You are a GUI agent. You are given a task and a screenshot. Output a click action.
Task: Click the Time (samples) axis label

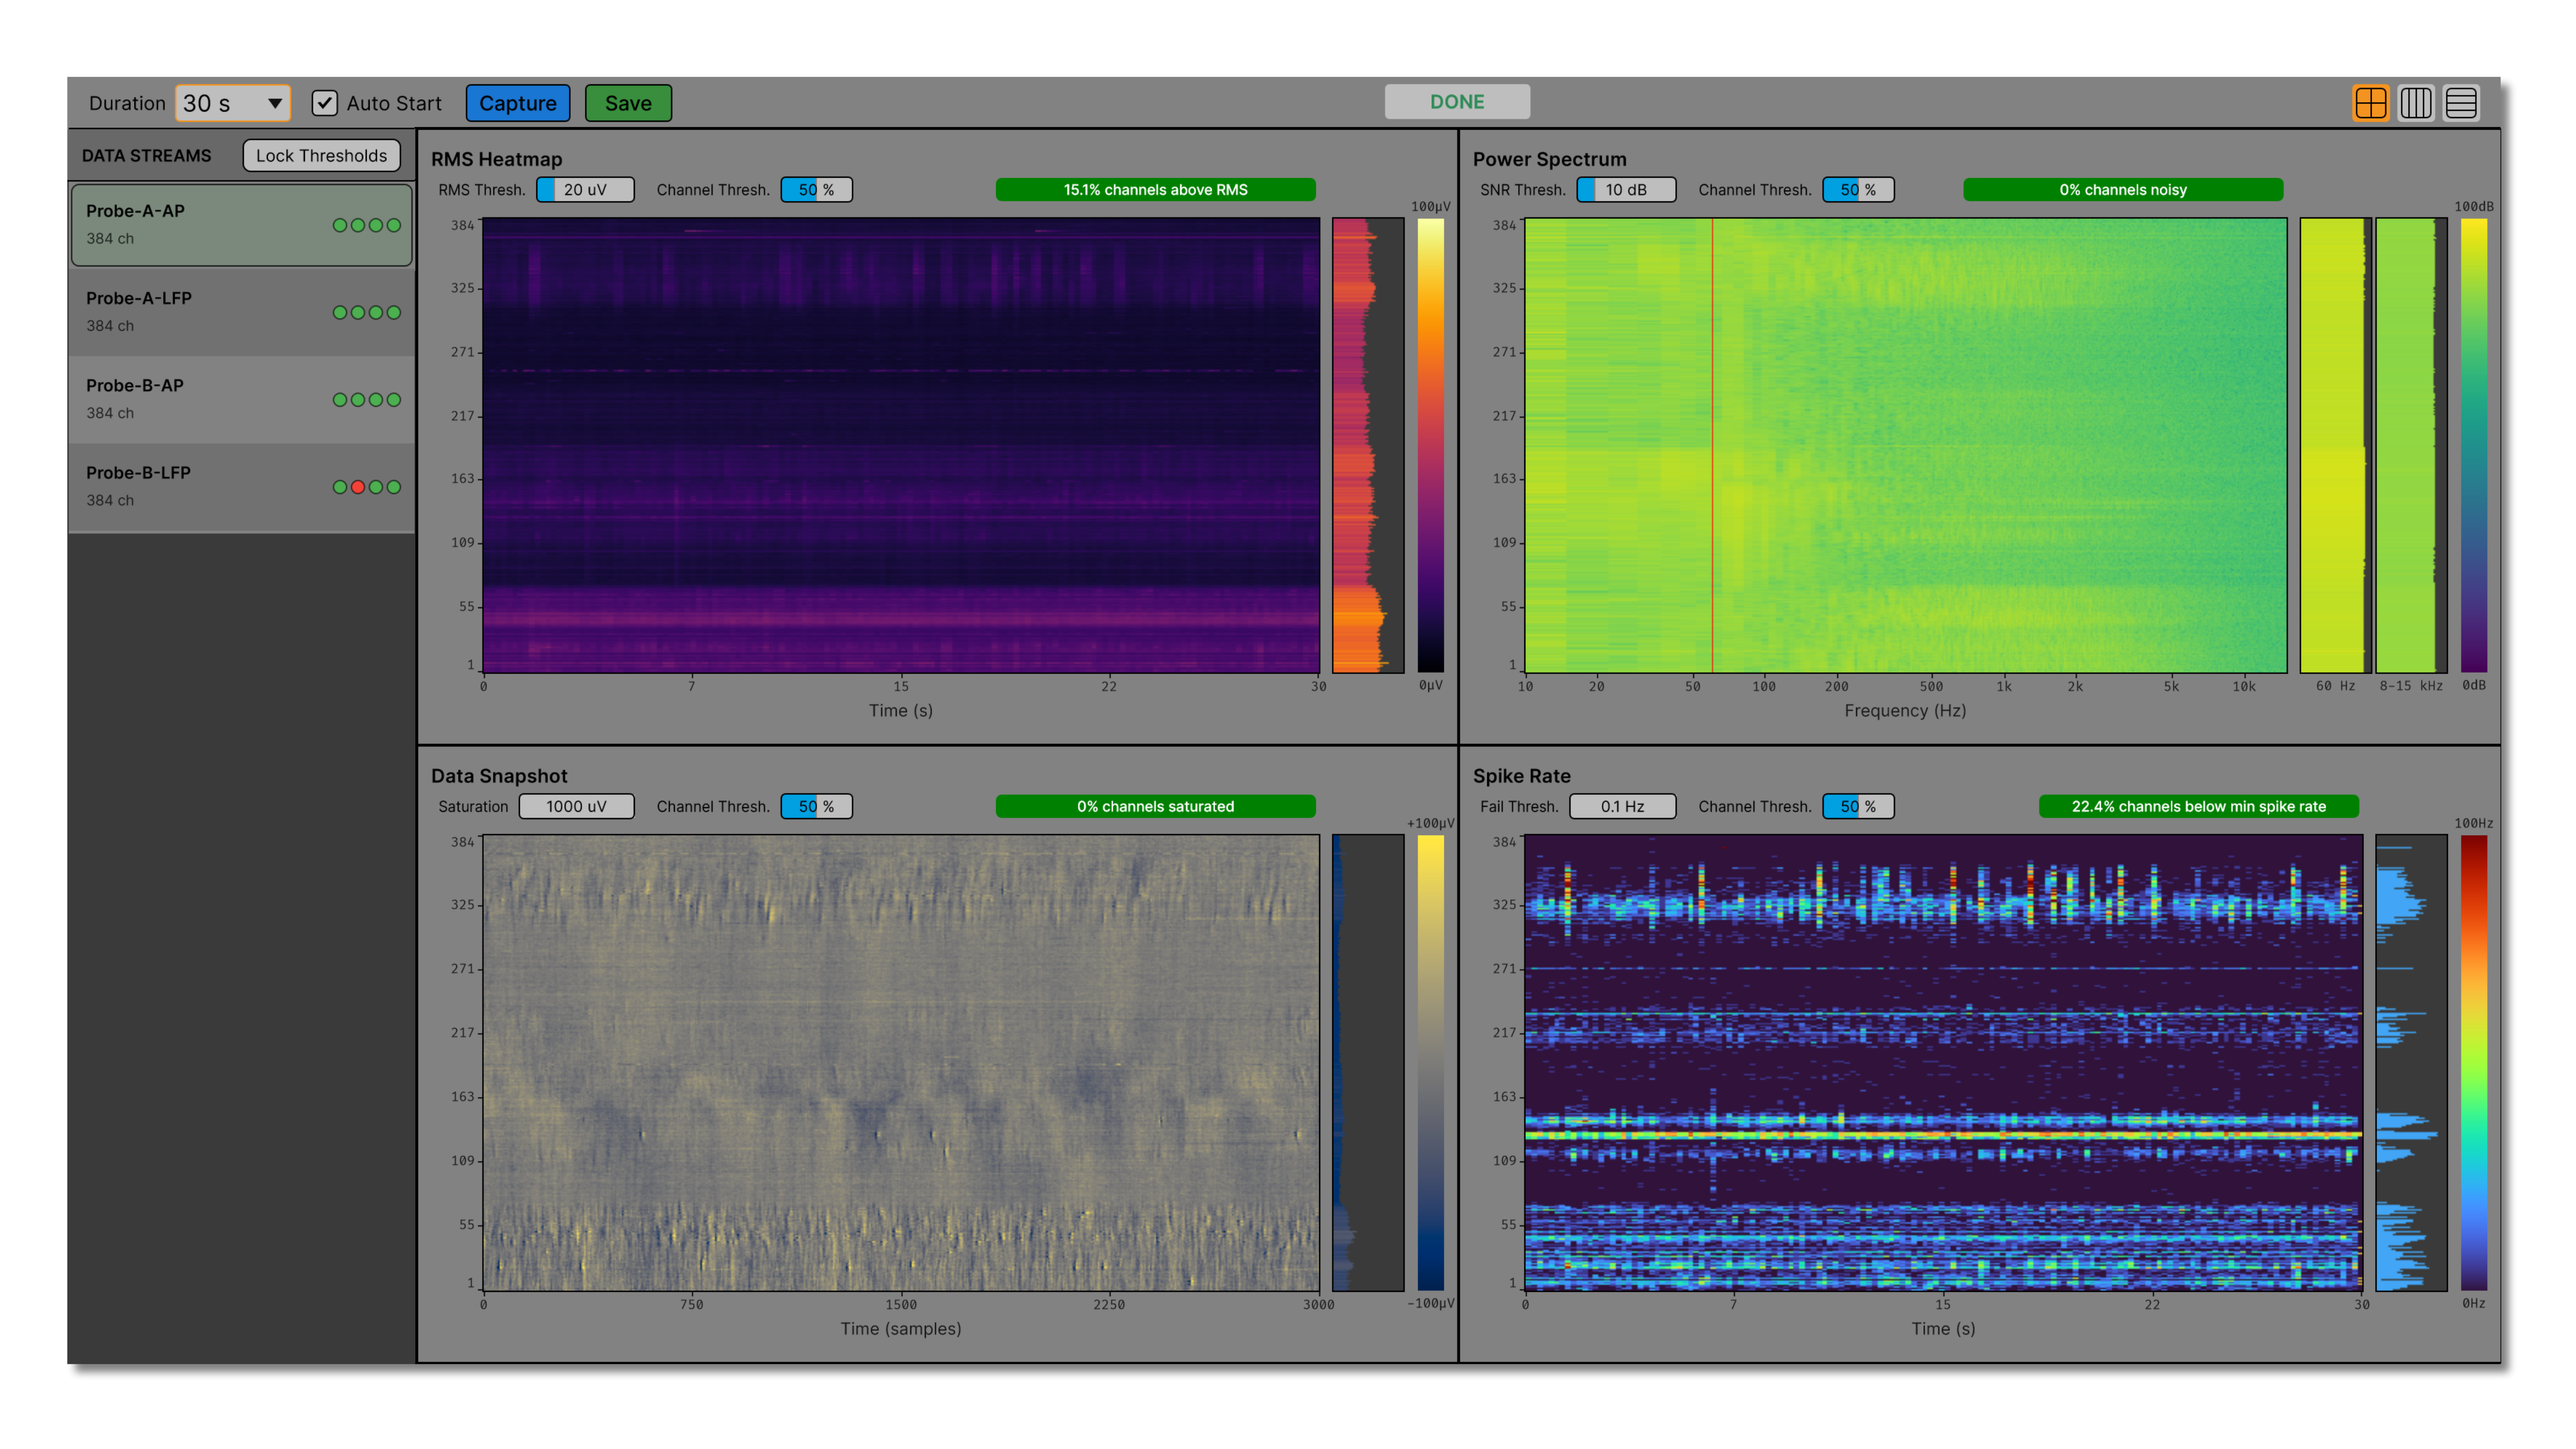901,1328
